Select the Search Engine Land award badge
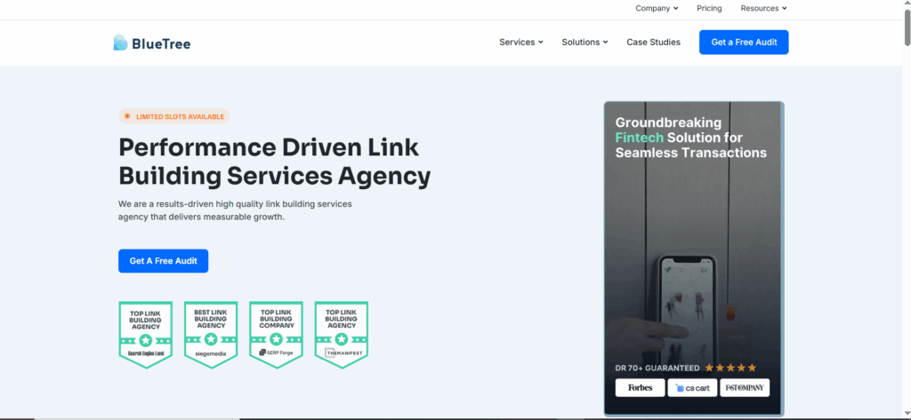The image size is (911, 420). point(145,335)
